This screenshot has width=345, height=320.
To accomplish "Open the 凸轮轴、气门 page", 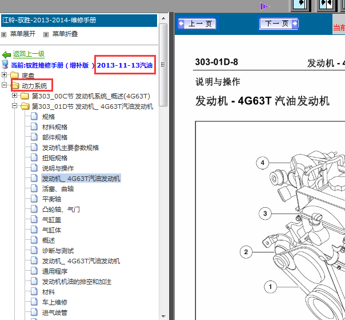I will pos(61,210).
